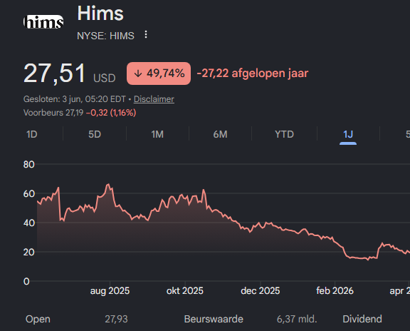Select the 1D time range tab

coord(32,134)
